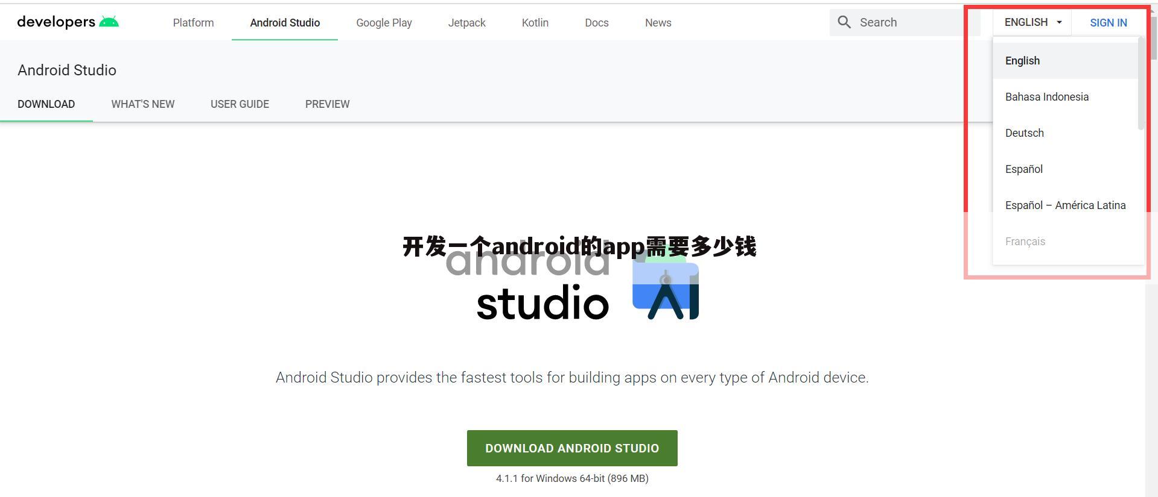Choose English from language list
1158x497 pixels.
tap(1065, 61)
